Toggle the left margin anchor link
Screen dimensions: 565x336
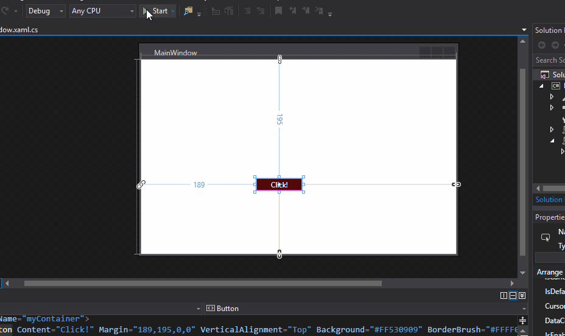click(x=141, y=185)
